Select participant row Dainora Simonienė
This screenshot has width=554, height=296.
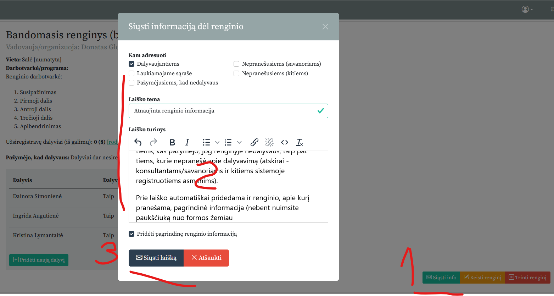[63, 196]
